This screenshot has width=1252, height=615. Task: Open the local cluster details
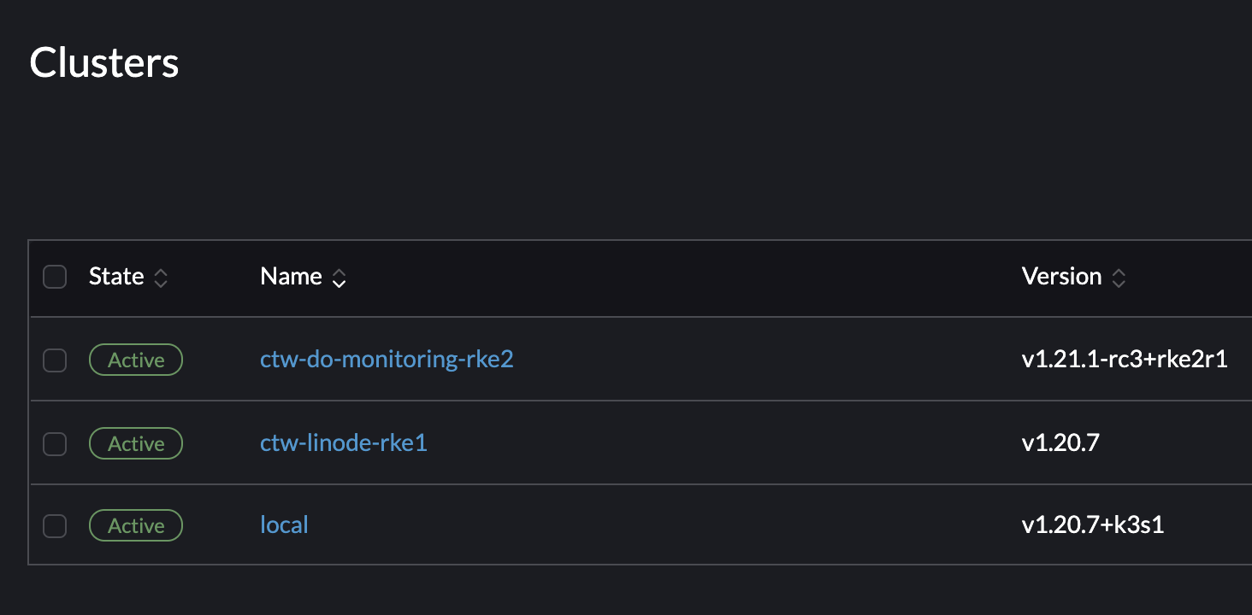(x=284, y=524)
